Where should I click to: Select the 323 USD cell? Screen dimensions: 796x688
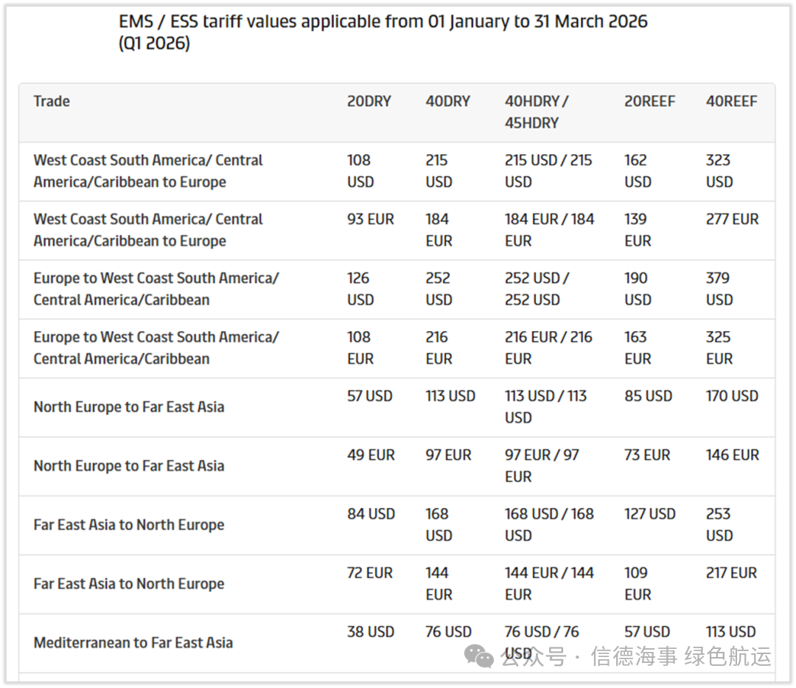(719, 170)
